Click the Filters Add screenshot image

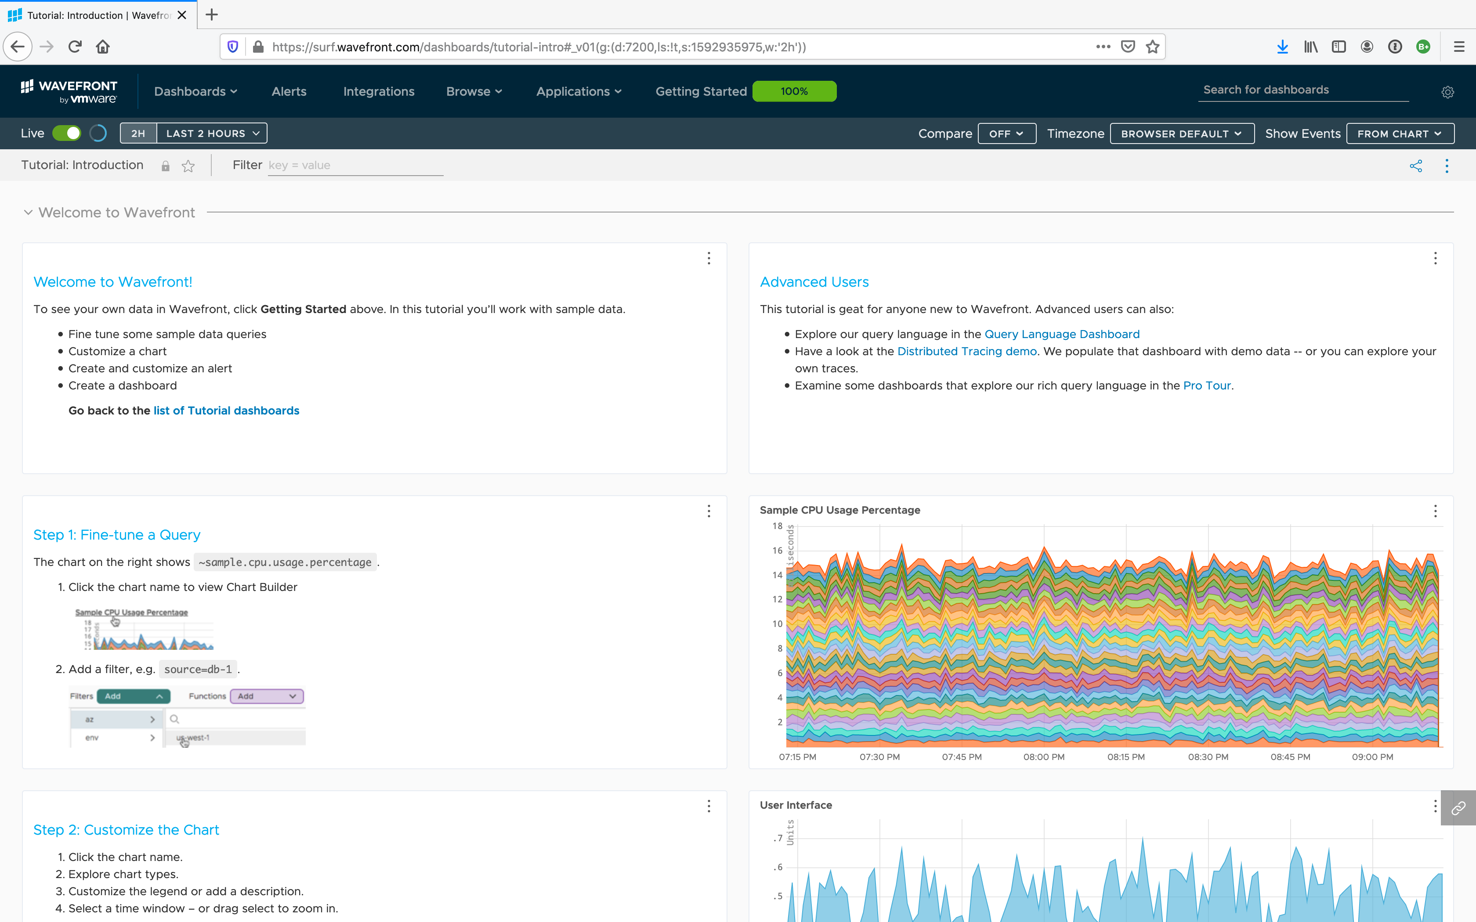click(x=187, y=717)
